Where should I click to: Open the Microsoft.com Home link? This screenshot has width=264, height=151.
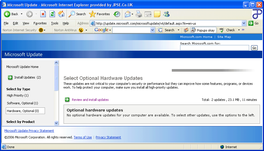196,37
